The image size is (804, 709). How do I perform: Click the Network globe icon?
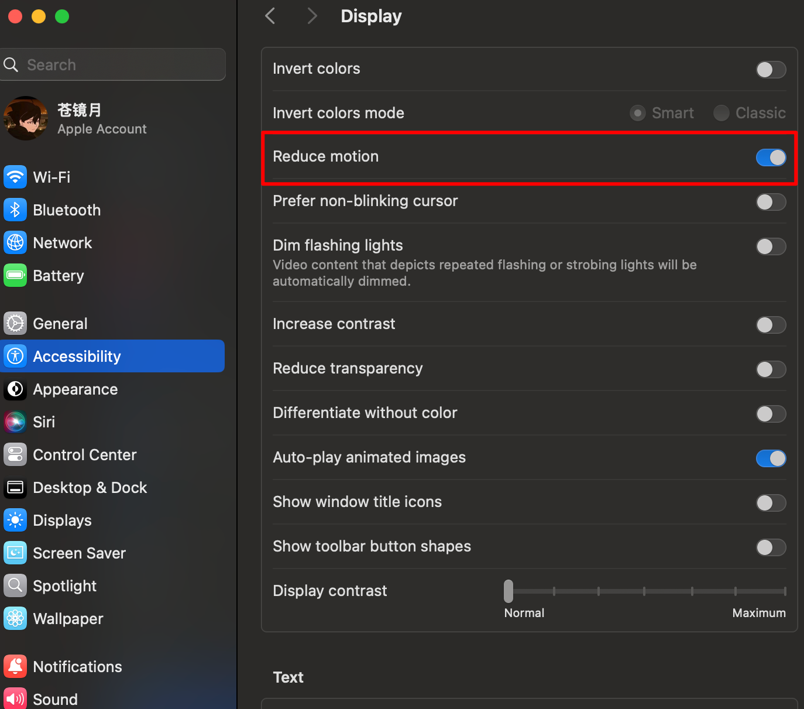tap(15, 242)
